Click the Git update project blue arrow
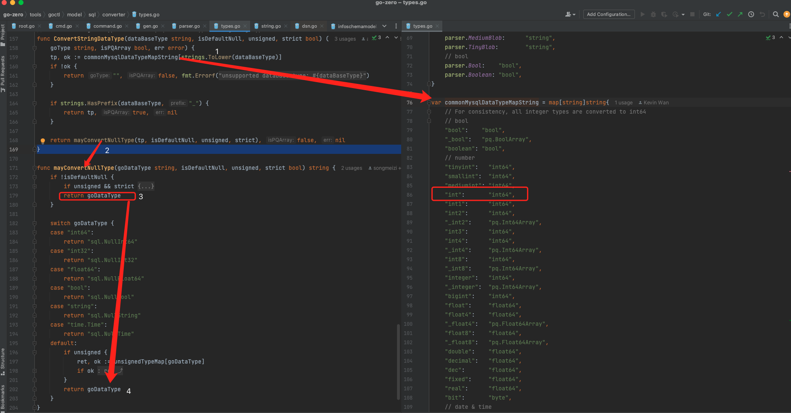Viewport: 791px width, 413px height. click(x=718, y=14)
